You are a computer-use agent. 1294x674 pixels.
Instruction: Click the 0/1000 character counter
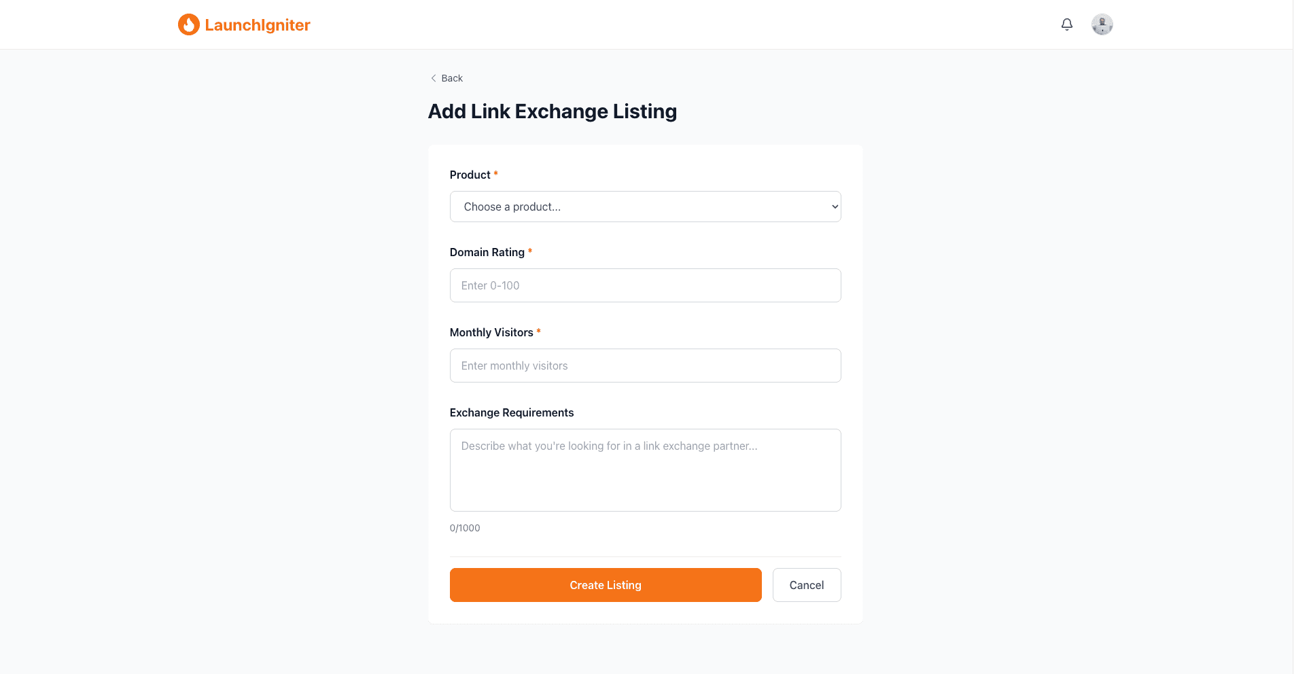point(465,528)
